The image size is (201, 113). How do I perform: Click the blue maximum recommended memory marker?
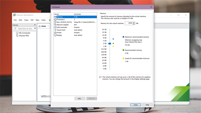coord(113,39)
